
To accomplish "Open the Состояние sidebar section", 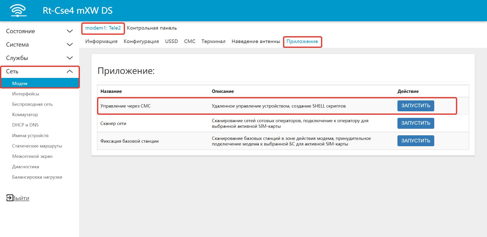I will pyautogui.click(x=21, y=31).
